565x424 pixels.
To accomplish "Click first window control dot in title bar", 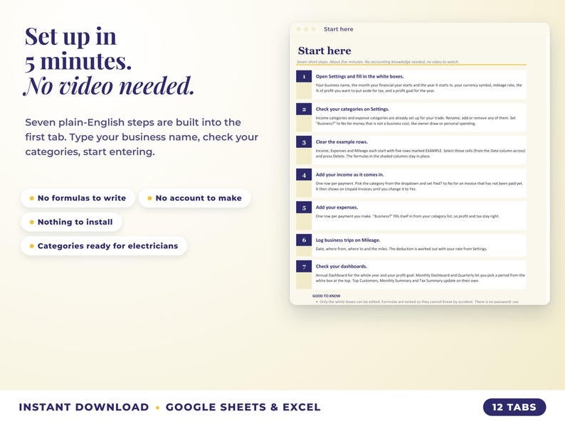I will (298, 29).
